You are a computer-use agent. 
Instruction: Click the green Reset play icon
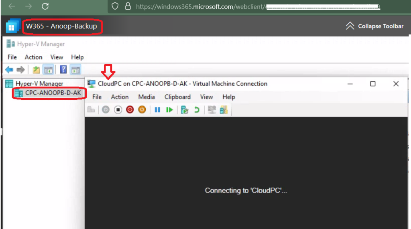[x=169, y=110]
